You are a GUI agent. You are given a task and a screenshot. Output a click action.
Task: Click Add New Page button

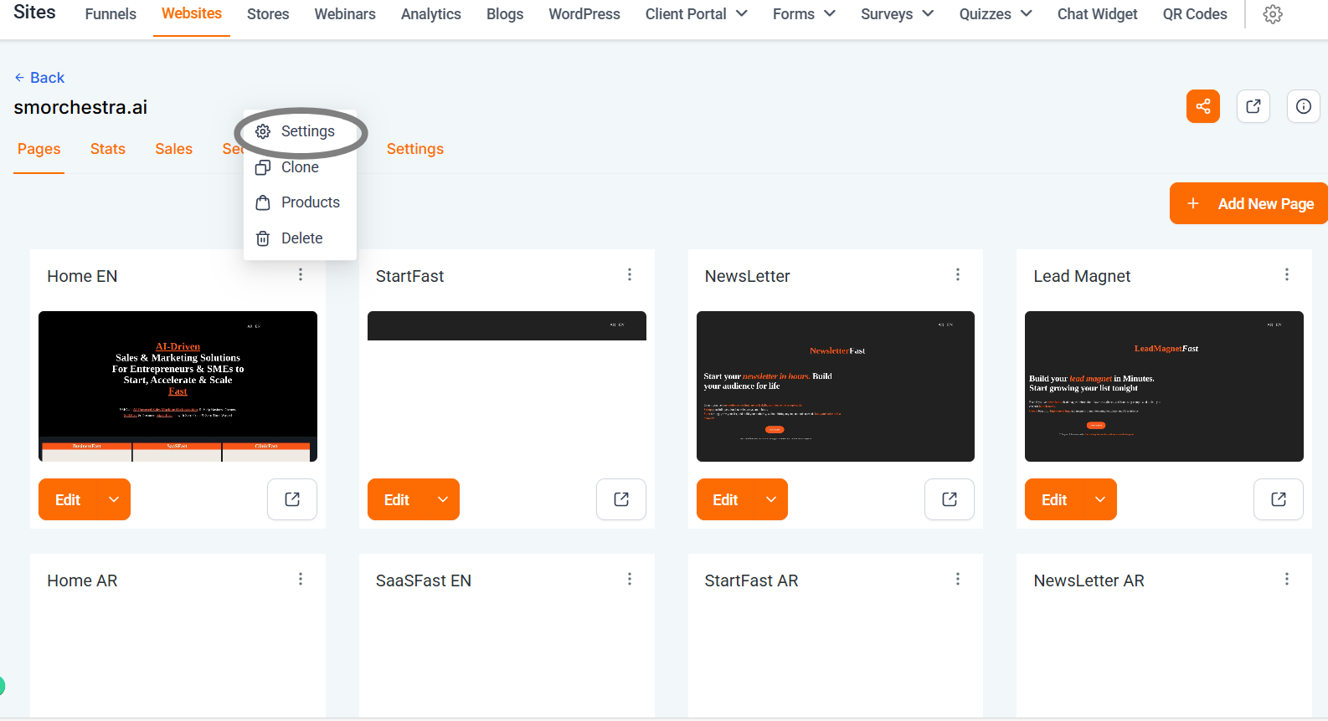point(1248,203)
